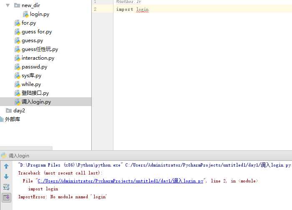Click python file icon of guess for.py
Screen dimensions: 292x210
pyautogui.click(x=18, y=32)
